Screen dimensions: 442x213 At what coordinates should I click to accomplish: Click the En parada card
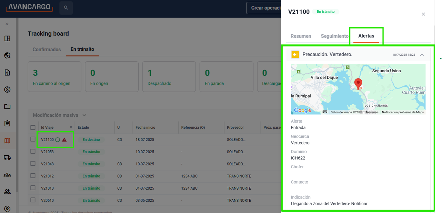[226, 77]
